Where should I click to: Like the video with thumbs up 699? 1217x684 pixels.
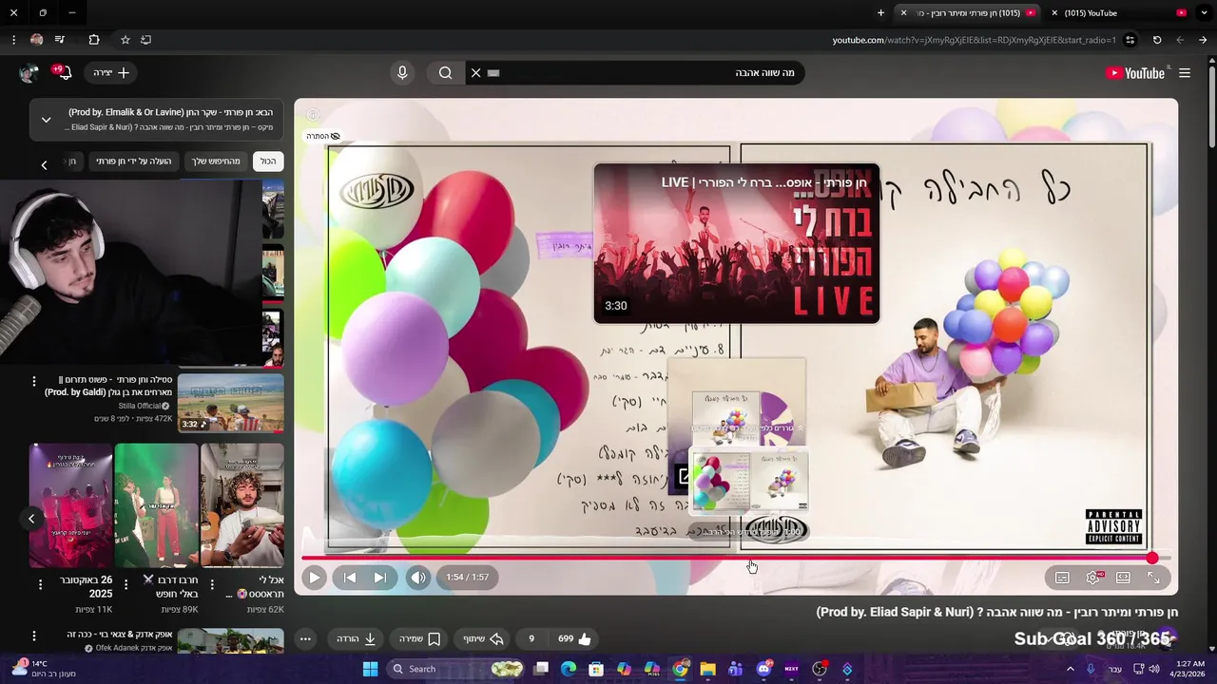point(575,639)
